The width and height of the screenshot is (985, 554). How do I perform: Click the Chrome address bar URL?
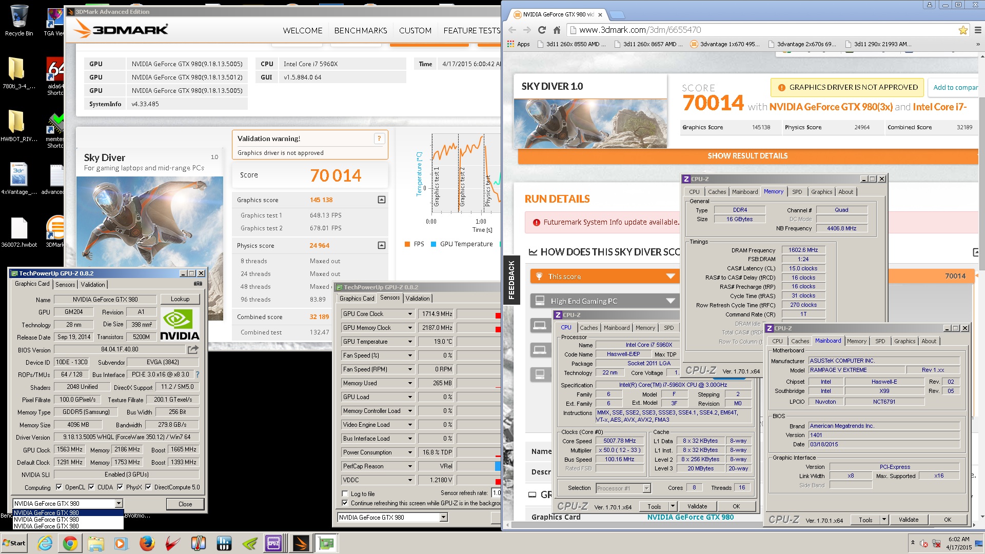click(x=640, y=30)
